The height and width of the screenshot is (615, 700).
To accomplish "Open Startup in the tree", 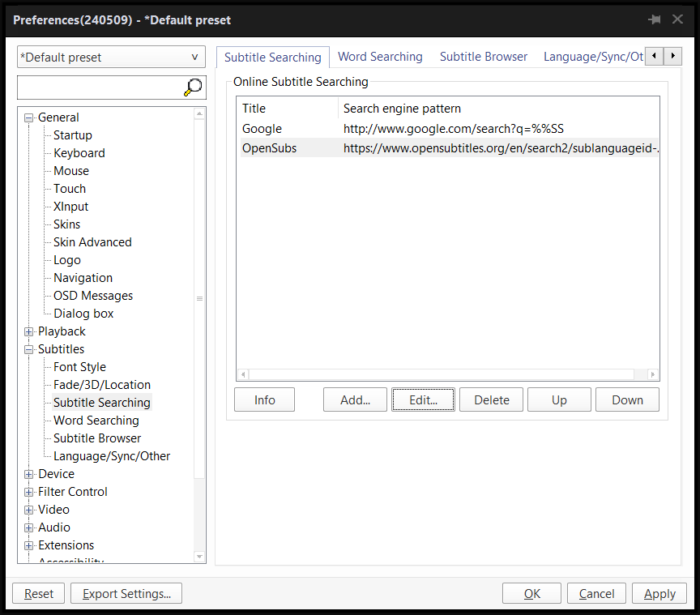I will (x=73, y=135).
